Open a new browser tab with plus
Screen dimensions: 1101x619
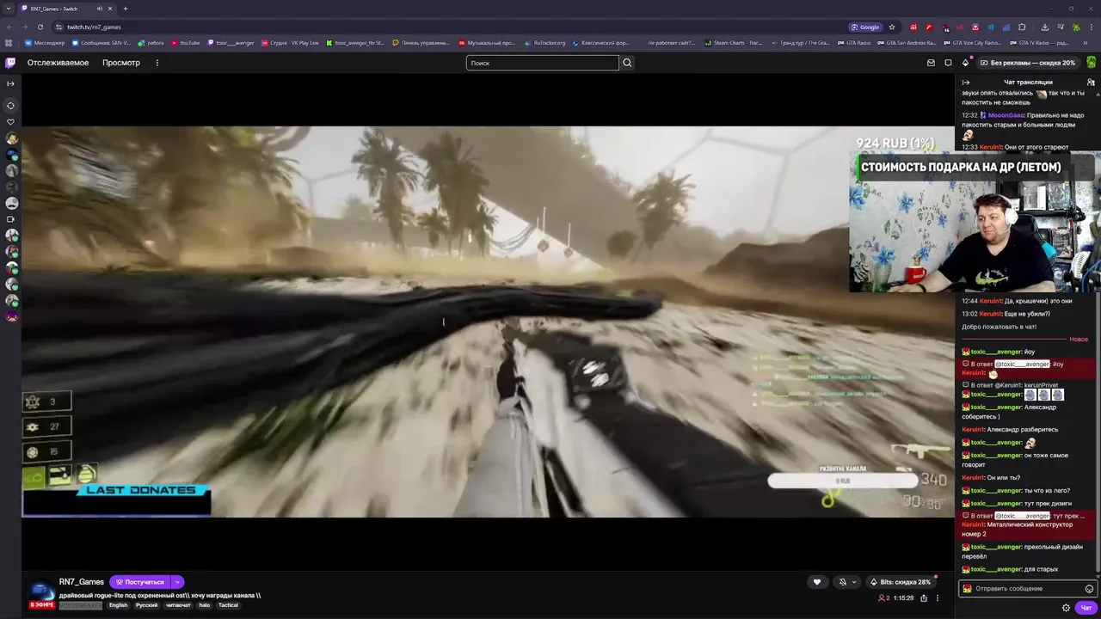[125, 9]
